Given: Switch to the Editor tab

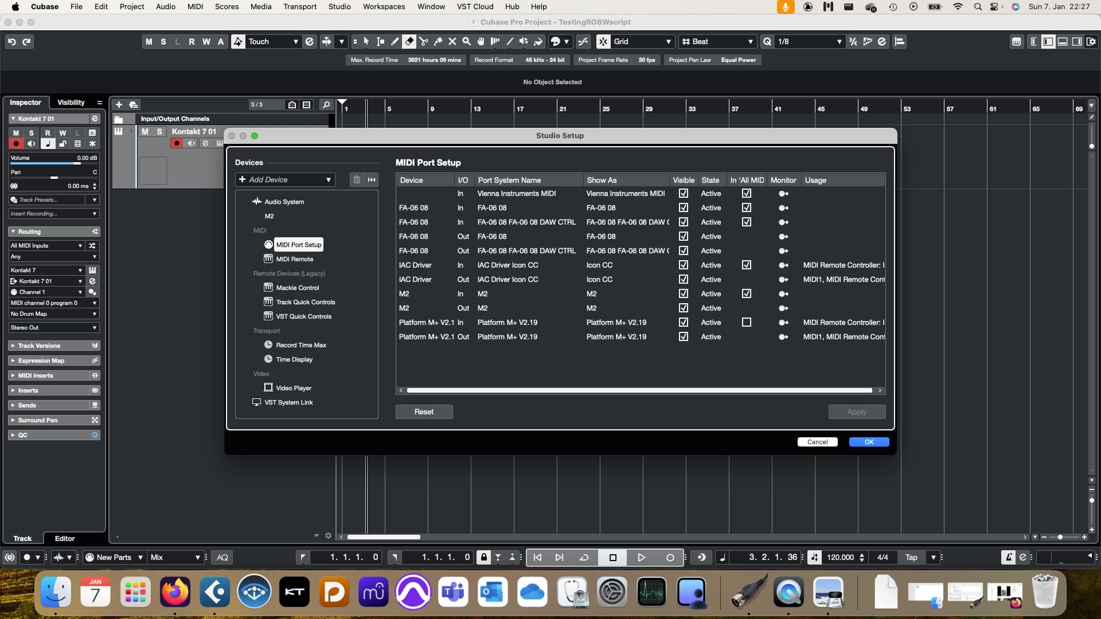Looking at the screenshot, I should [x=65, y=538].
